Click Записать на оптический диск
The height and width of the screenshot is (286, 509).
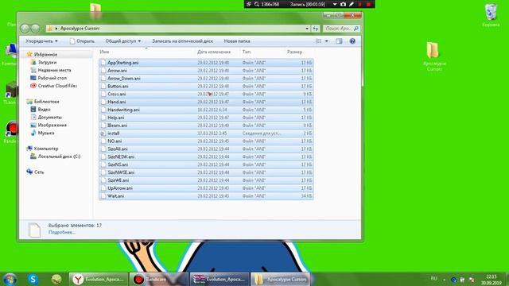pyautogui.click(x=183, y=41)
